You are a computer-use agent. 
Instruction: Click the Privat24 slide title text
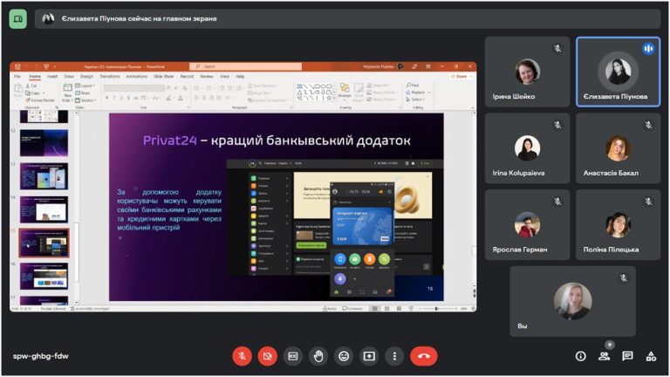(x=277, y=141)
